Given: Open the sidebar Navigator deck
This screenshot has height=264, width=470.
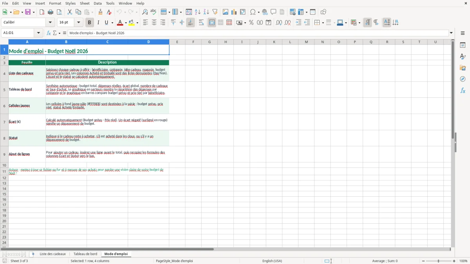Looking at the screenshot, I should coord(463,79).
